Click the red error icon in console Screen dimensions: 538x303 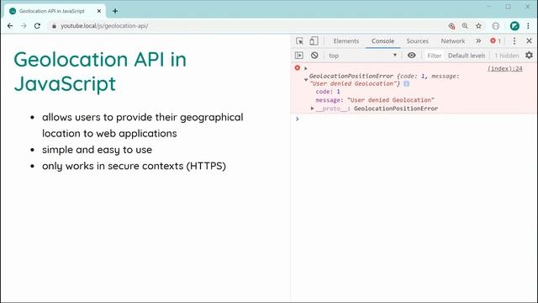tap(298, 68)
